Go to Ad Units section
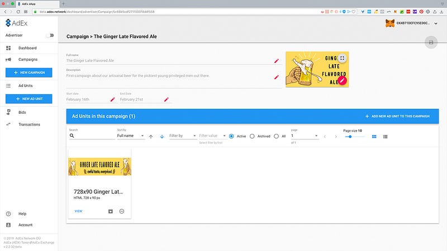This screenshot has width=447, height=251. [x=25, y=86]
